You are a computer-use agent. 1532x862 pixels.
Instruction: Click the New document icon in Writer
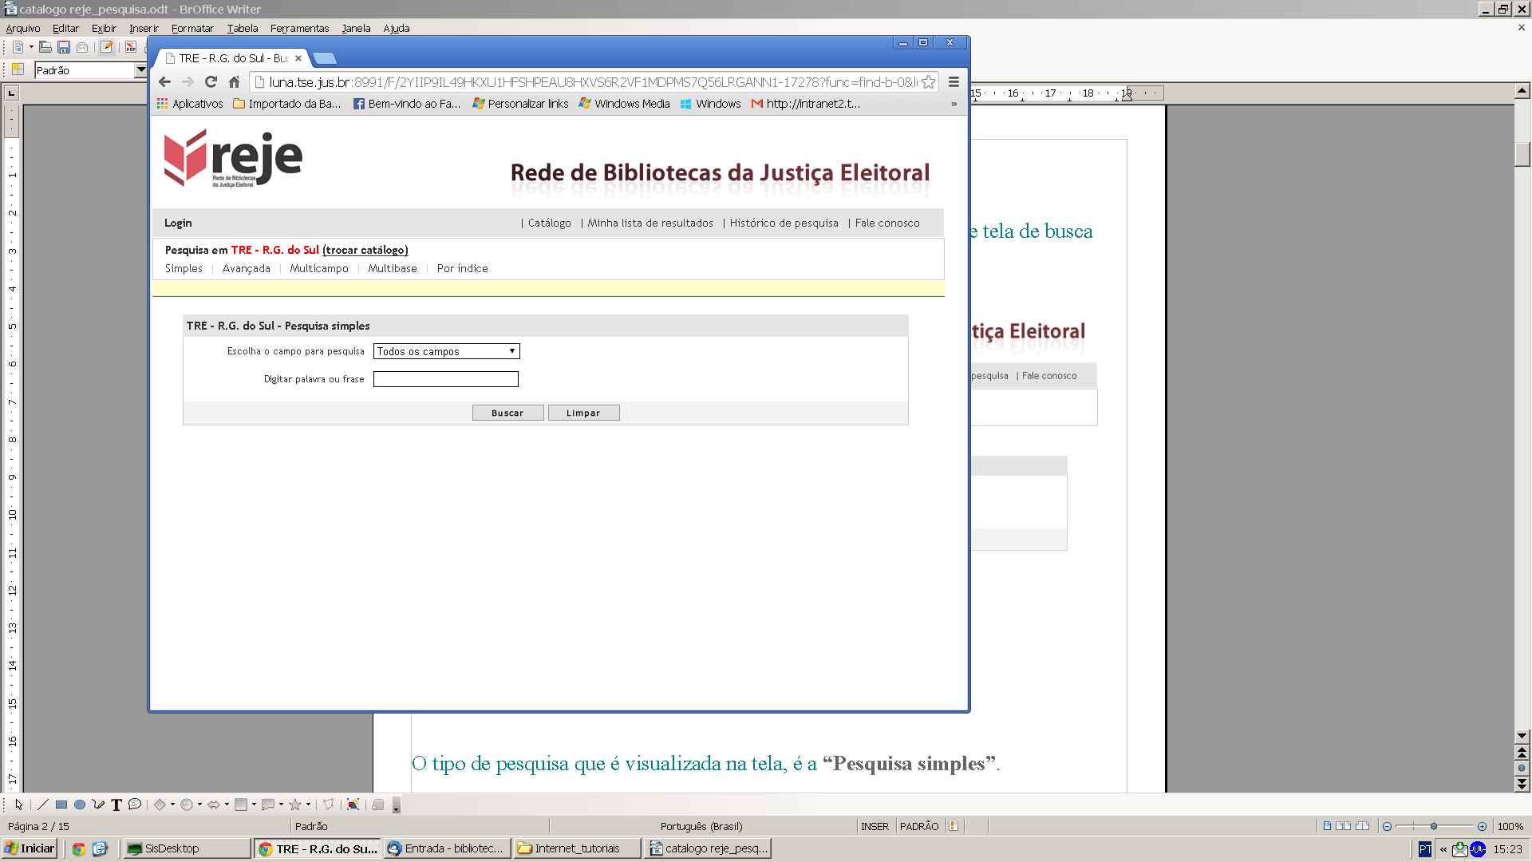[x=18, y=48]
